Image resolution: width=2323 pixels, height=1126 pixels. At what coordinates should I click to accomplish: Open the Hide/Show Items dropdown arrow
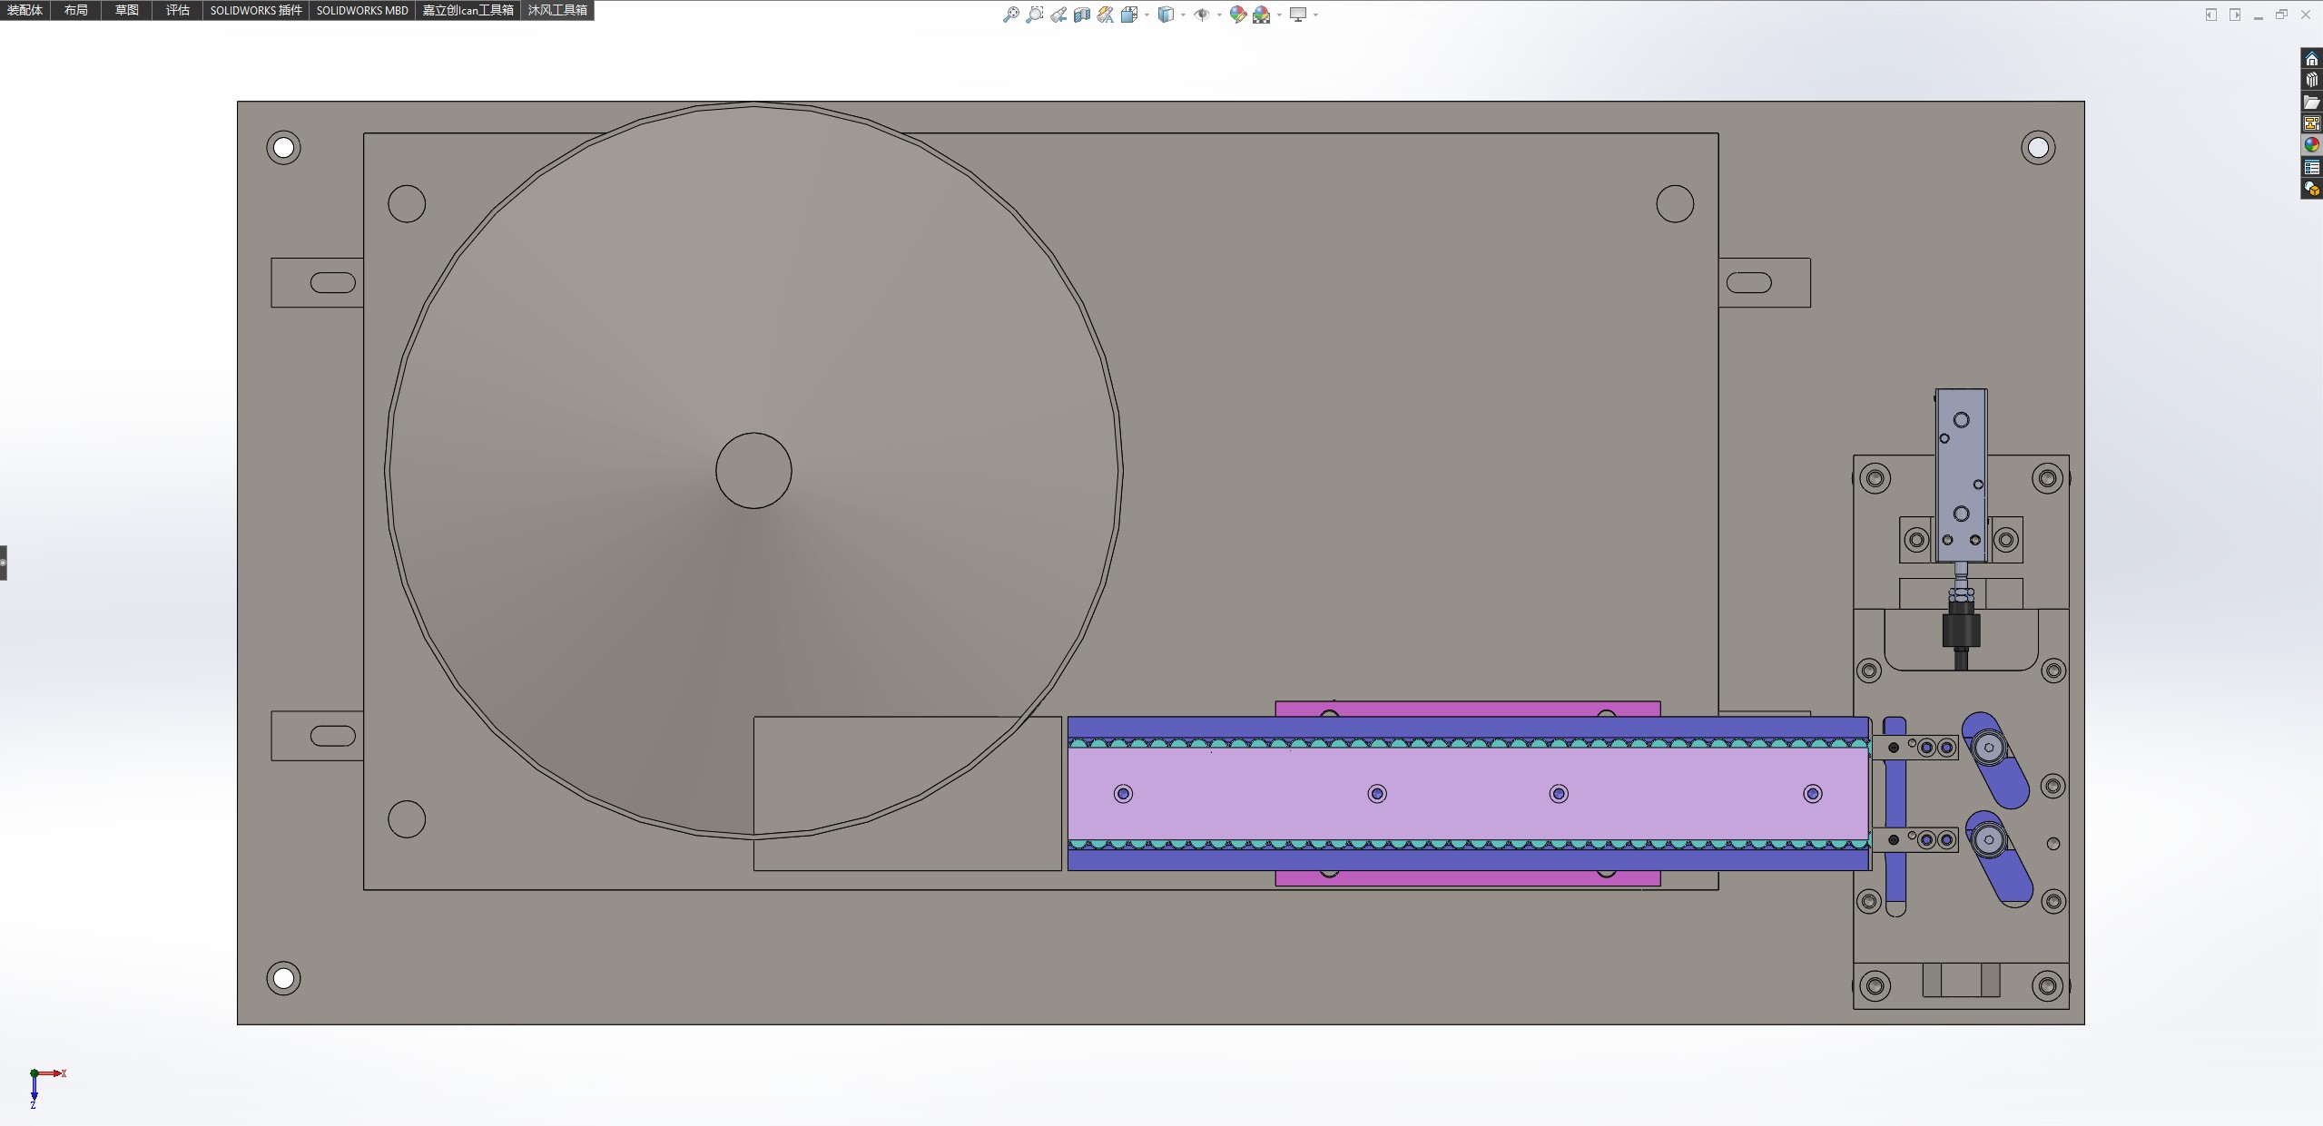[x=1218, y=15]
